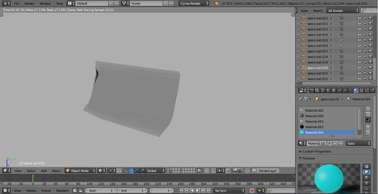Screen dimensions: 378x194
Task: Open the Constraints properties chain icon
Action: [339, 90]
